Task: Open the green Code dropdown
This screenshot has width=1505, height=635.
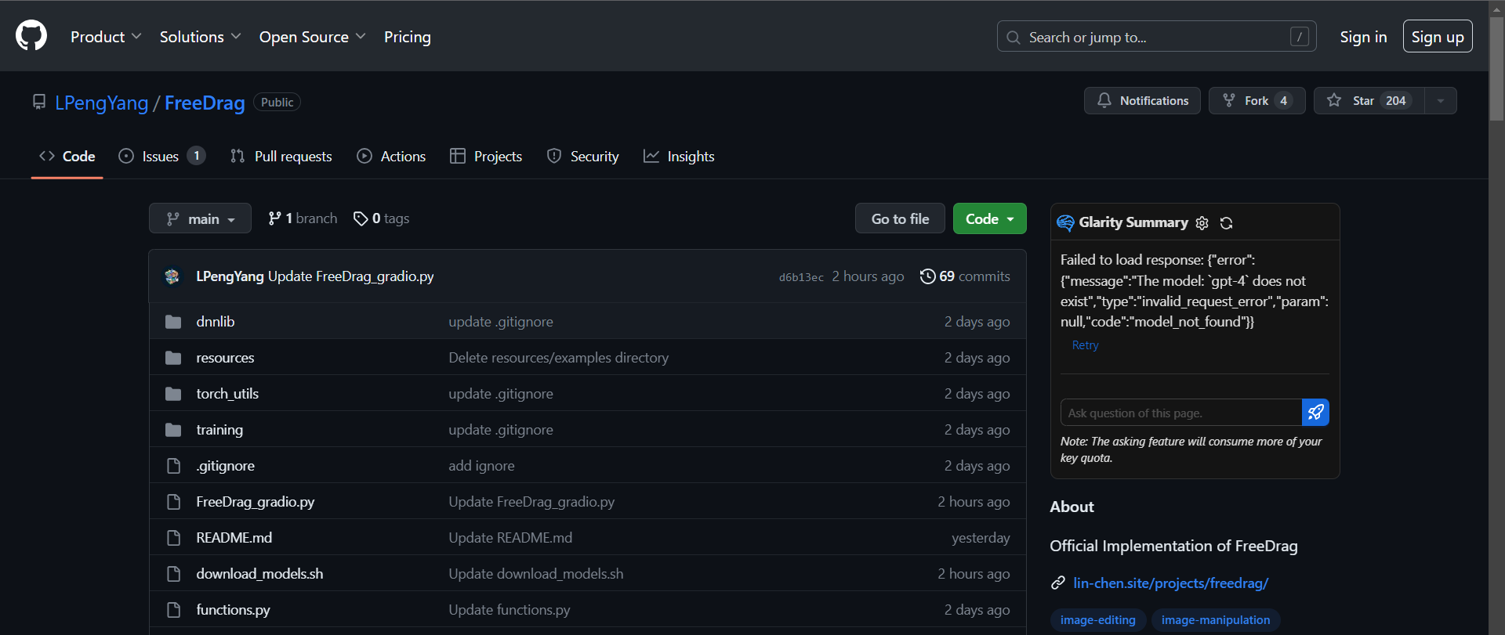Action: [989, 219]
